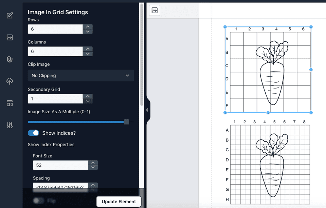Increase the Rows value with up arrow
Screen dimensions: 326x208
tap(88, 26)
